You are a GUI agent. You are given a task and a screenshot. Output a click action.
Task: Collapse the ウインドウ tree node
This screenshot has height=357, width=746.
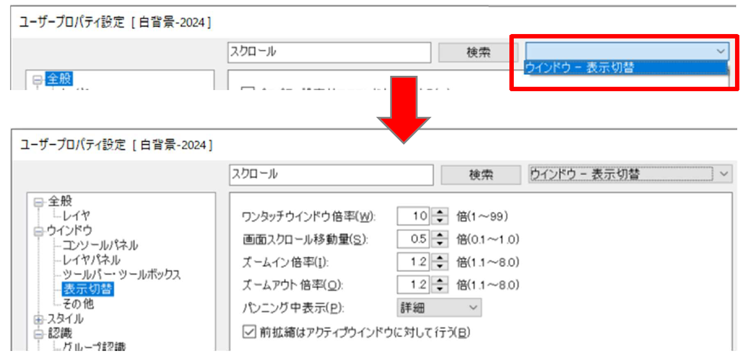point(38,232)
